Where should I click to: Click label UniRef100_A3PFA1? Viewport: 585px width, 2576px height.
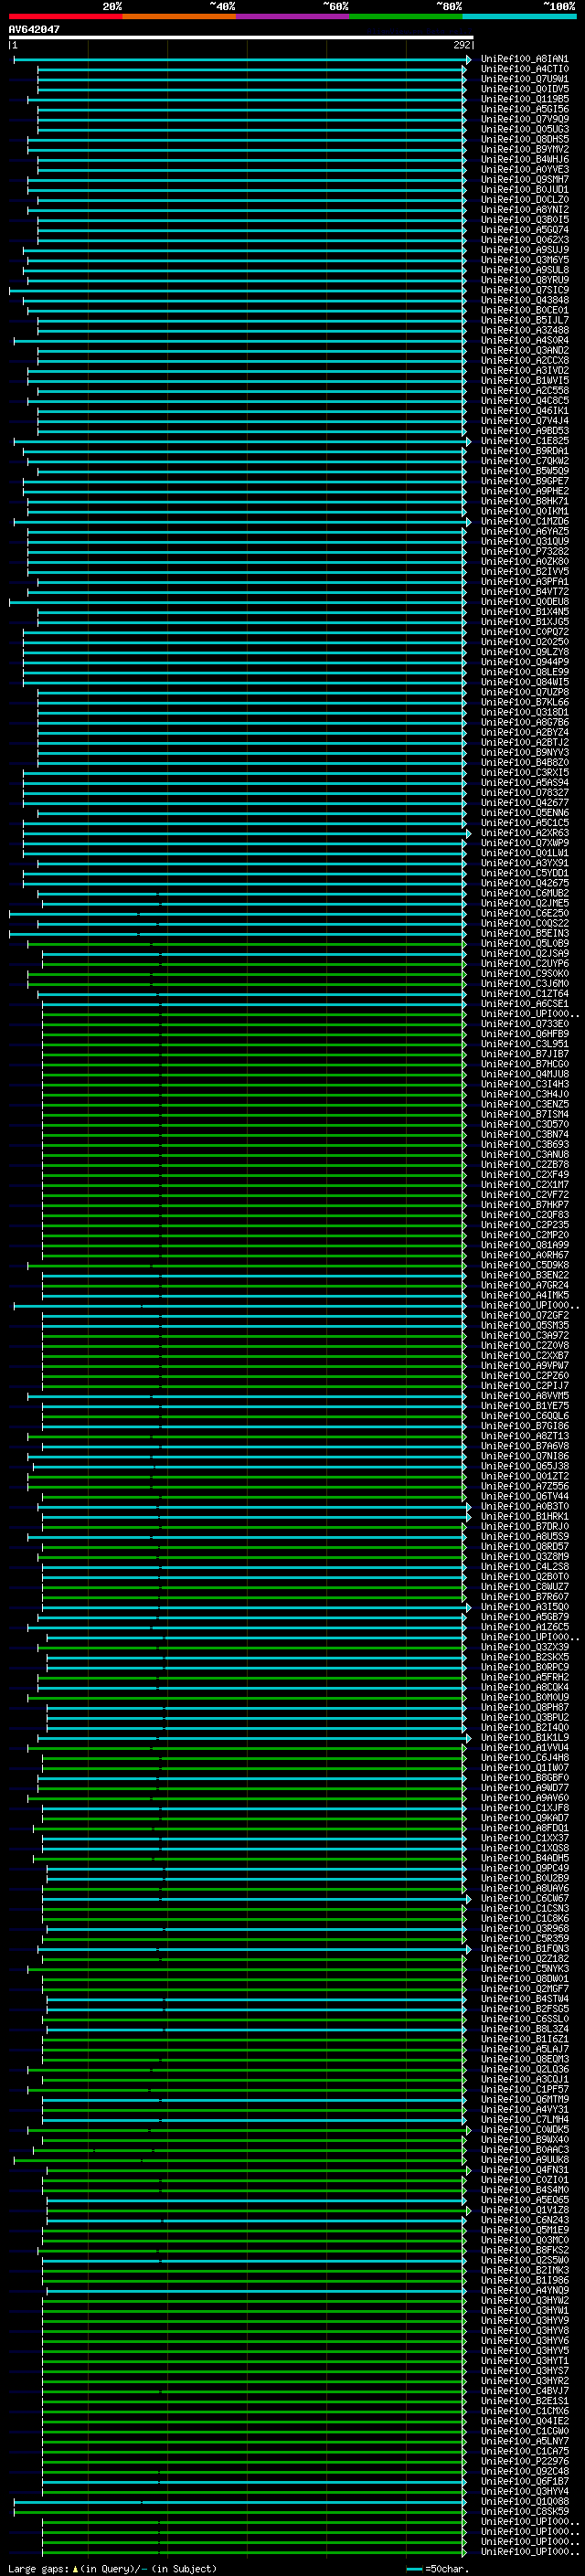click(524, 581)
